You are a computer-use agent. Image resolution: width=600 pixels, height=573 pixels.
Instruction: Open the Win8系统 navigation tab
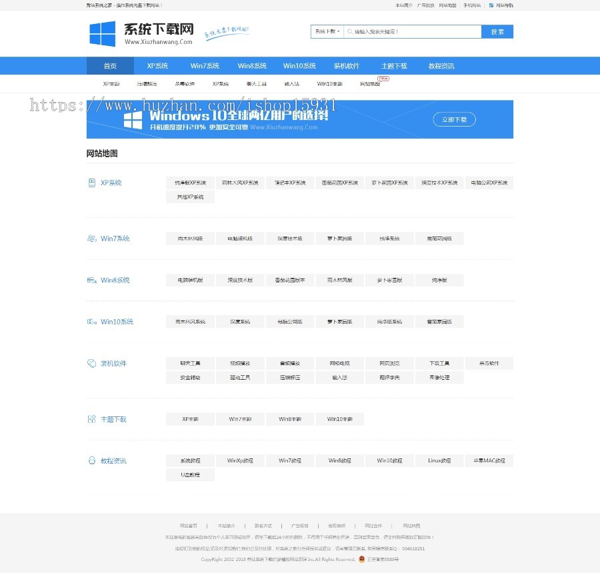[x=252, y=66]
